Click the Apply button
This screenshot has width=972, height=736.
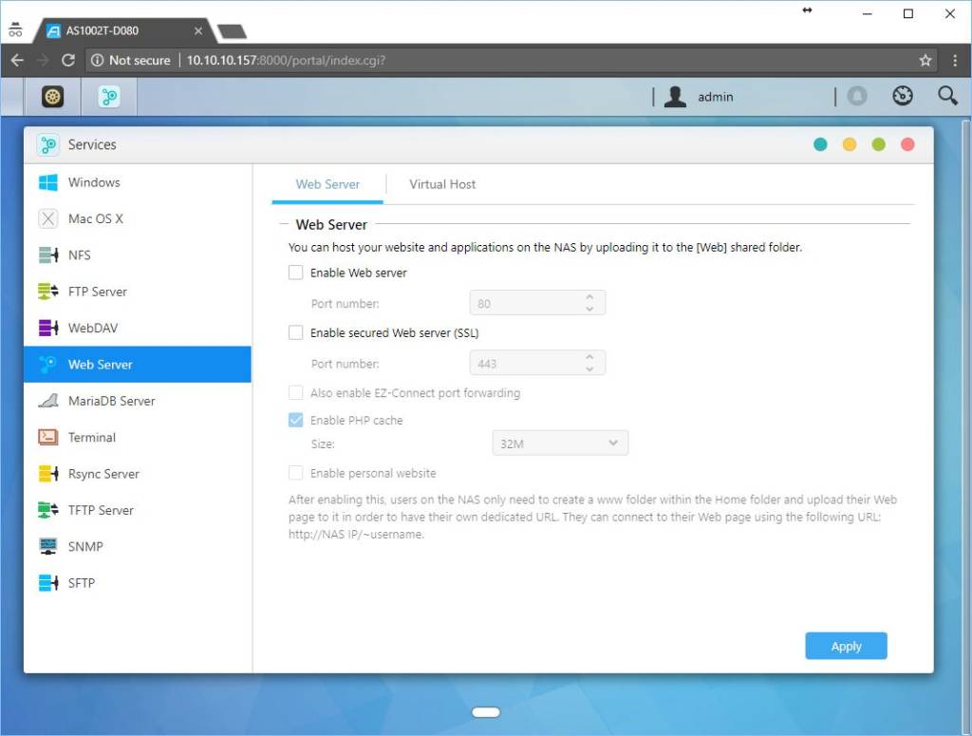click(x=846, y=646)
